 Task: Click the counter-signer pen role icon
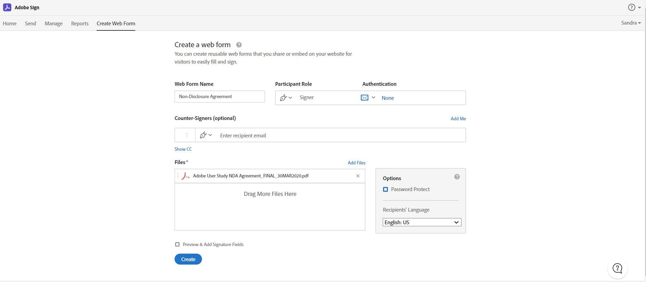203,135
